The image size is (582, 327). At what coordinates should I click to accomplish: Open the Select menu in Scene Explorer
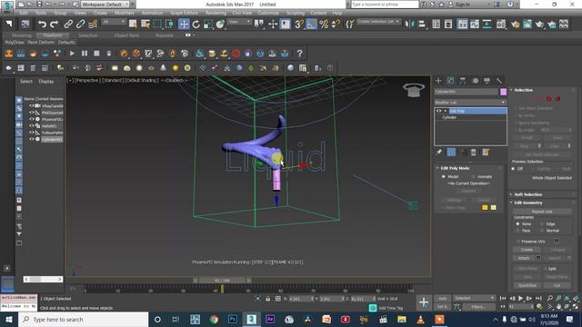pos(26,81)
